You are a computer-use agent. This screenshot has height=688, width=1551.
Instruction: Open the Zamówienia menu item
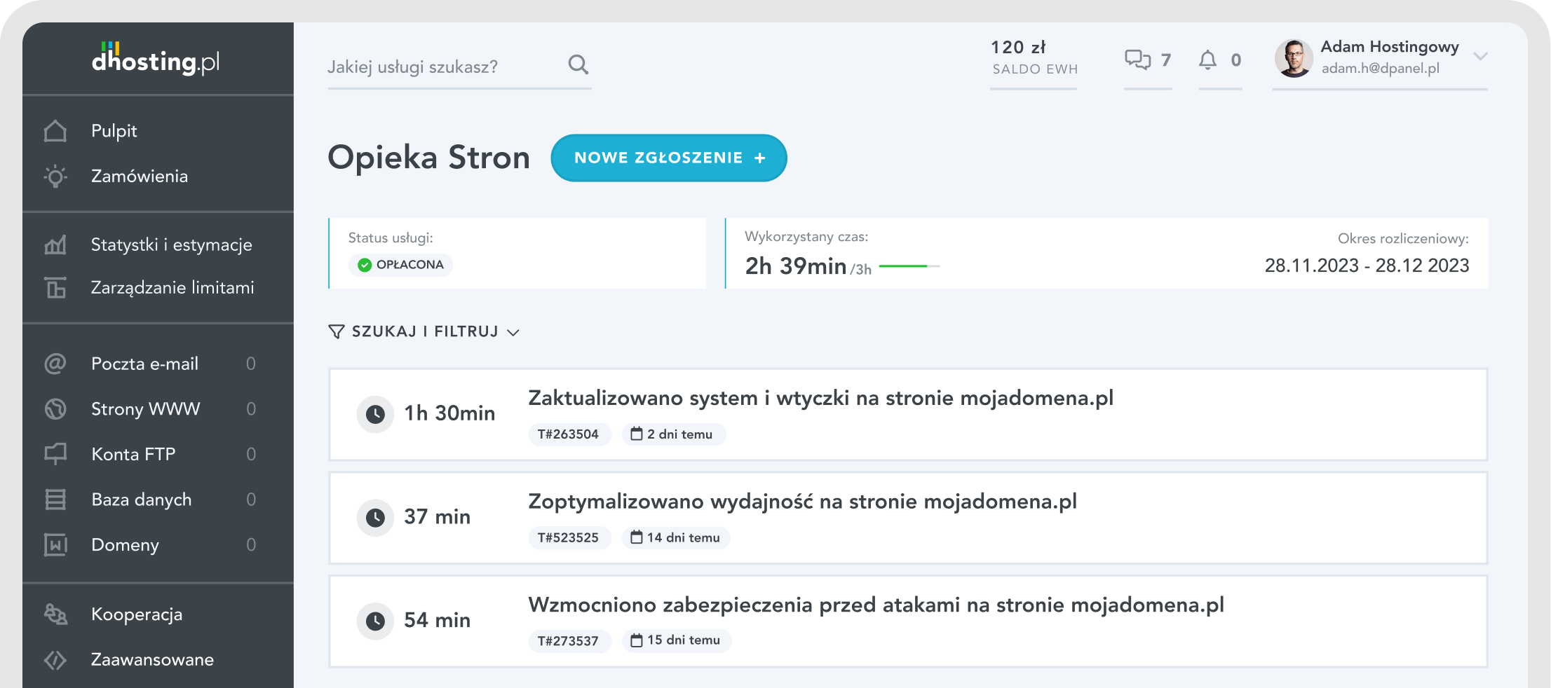[x=140, y=176]
